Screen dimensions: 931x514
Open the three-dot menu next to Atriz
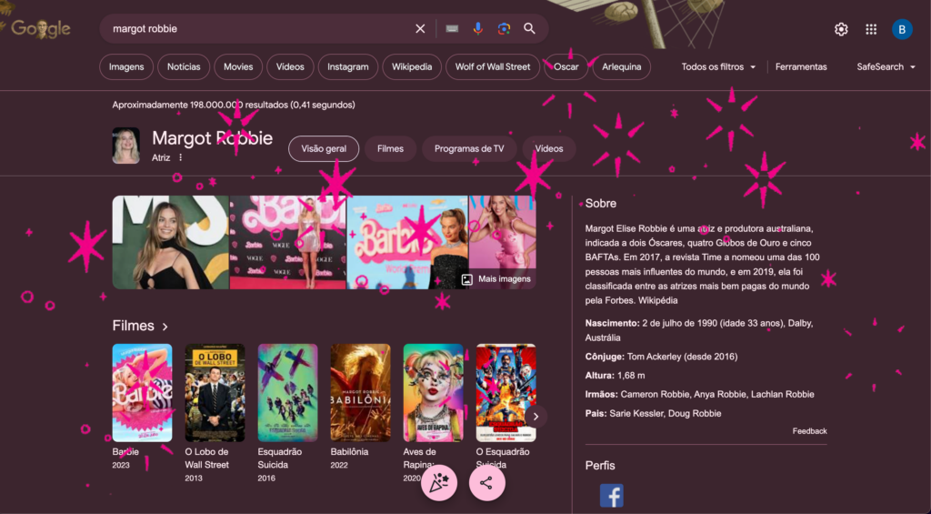[x=181, y=157]
